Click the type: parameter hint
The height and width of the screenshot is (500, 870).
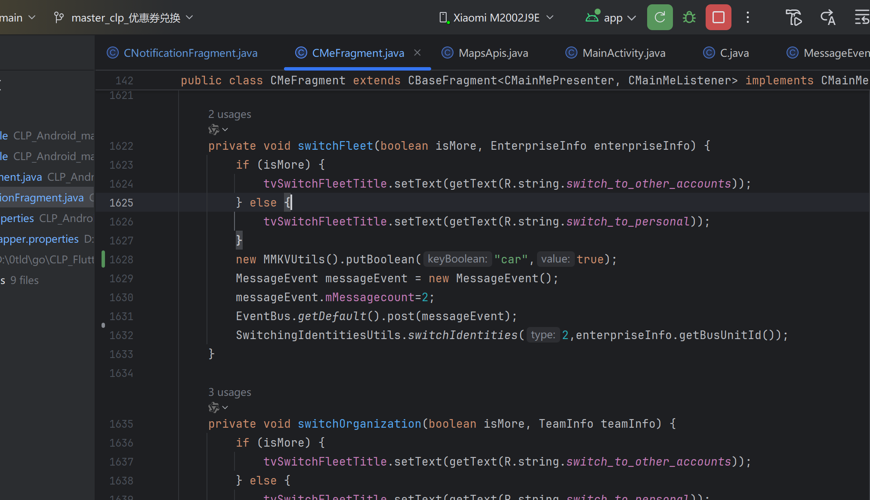(543, 335)
